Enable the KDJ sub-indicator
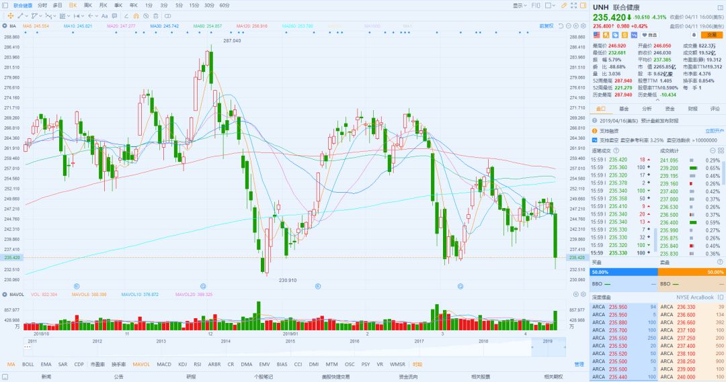This screenshot has height=382, width=726. pyautogui.click(x=182, y=365)
